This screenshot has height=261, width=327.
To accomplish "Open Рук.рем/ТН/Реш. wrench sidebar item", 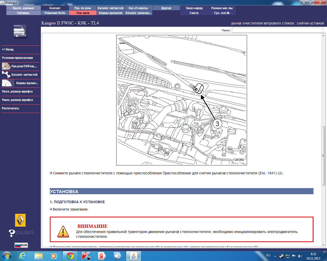I will pos(20,66).
